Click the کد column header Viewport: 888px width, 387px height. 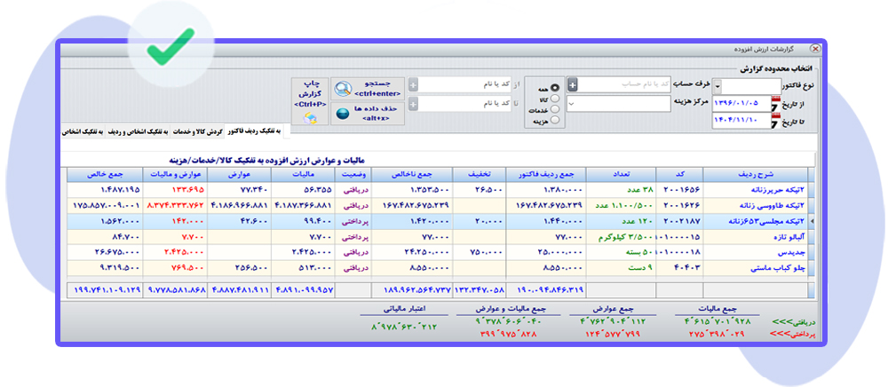point(679,174)
